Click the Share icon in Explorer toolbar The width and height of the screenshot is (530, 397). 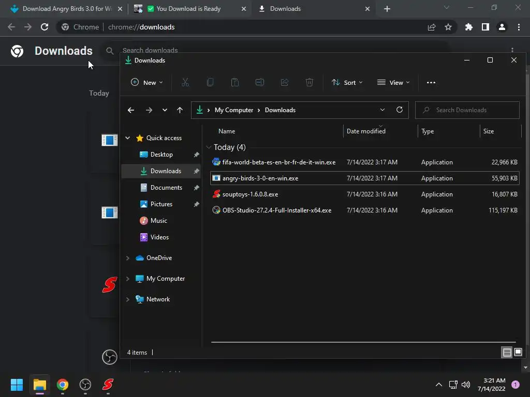285,82
